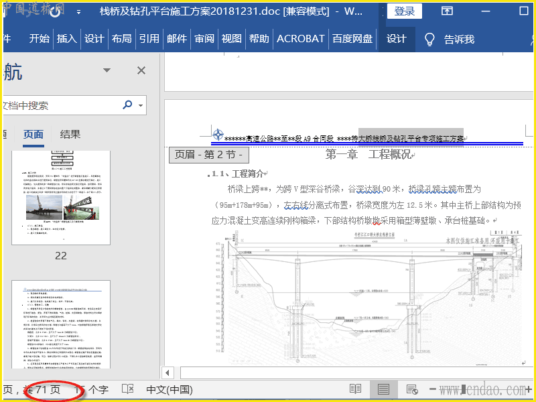This screenshot has height=402, width=536.
Task: Click the 告诉我 lightbulb icon
Action: [429, 40]
